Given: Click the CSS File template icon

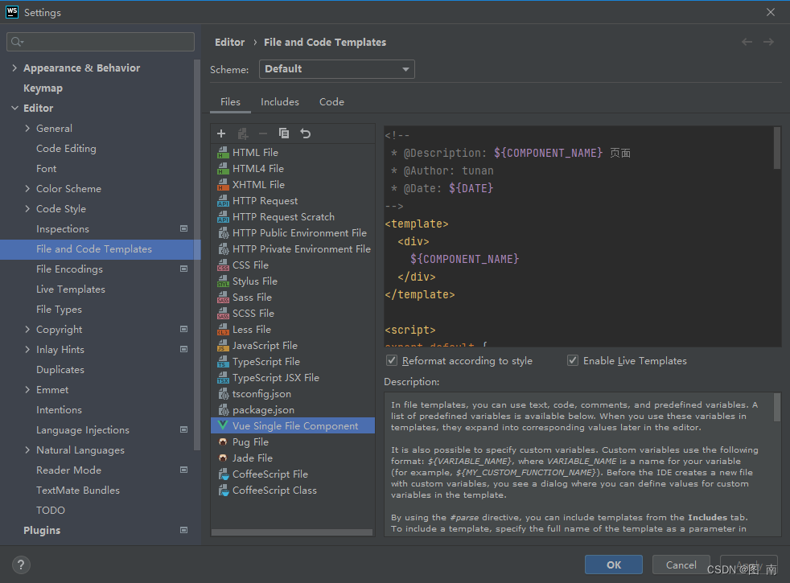Looking at the screenshot, I should click(x=223, y=265).
